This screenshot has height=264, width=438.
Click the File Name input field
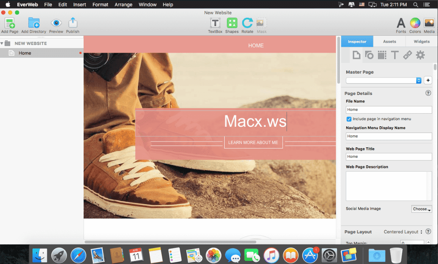389,110
